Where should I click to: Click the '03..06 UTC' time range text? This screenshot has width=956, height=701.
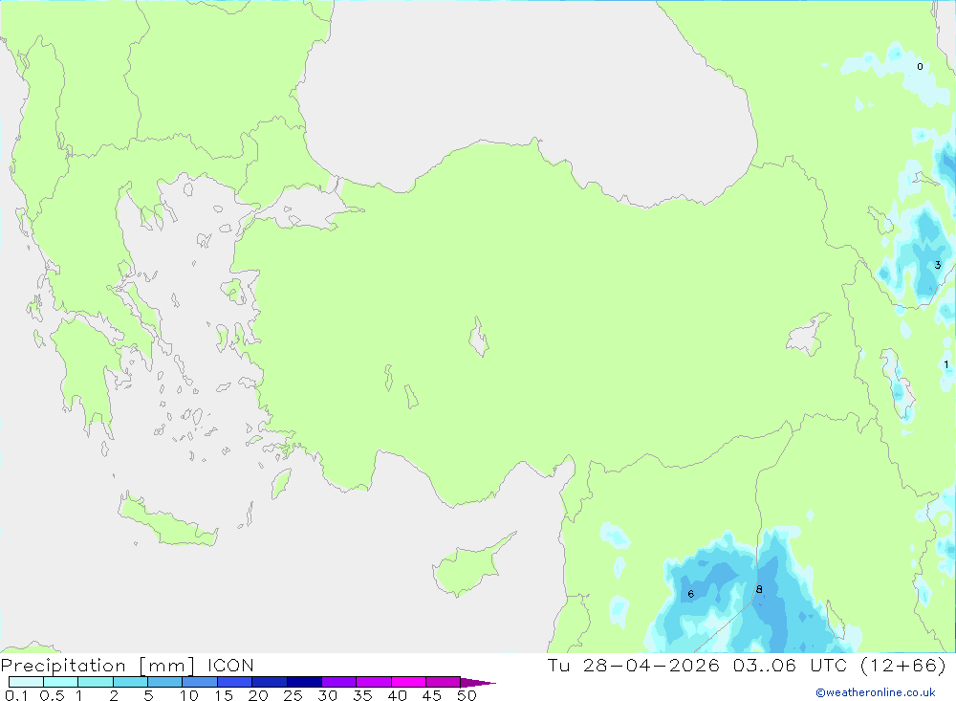[791, 665]
